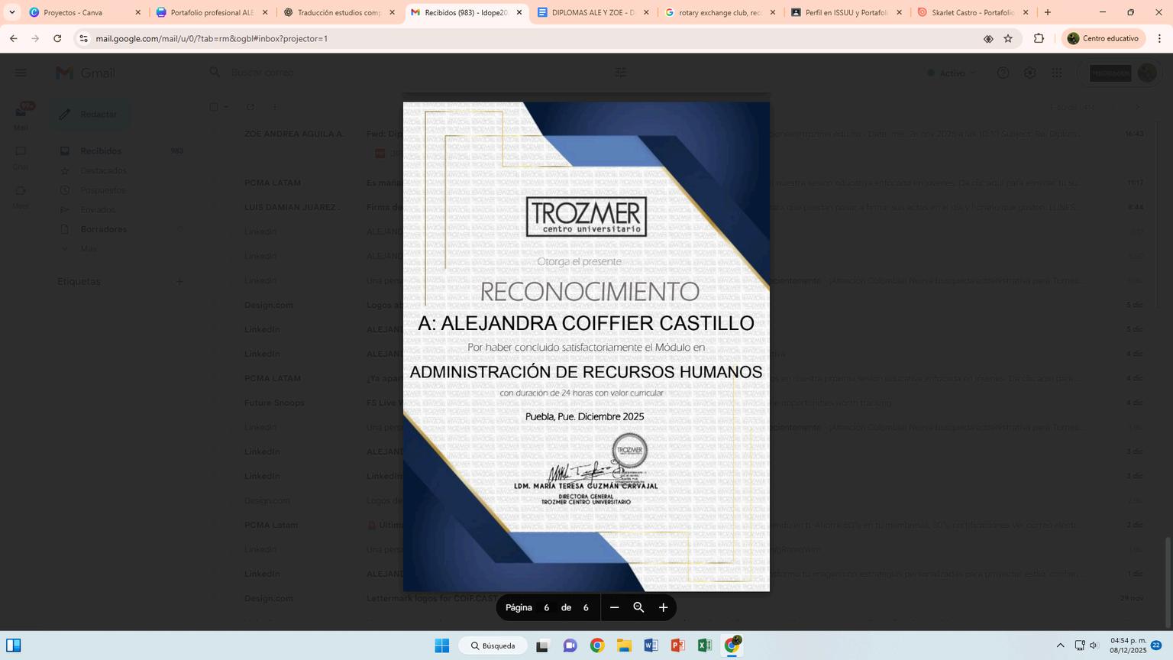Switch to Skarlet Castro - Portafolio tab

(x=974, y=12)
